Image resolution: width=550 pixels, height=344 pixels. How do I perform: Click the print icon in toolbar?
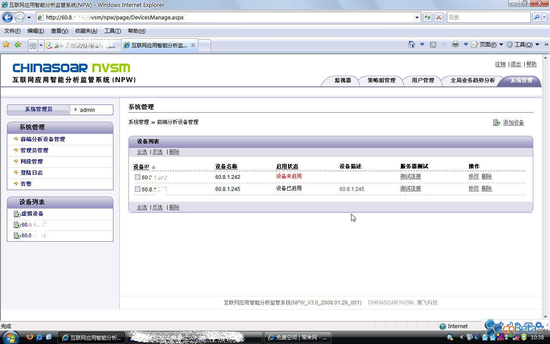click(x=455, y=44)
